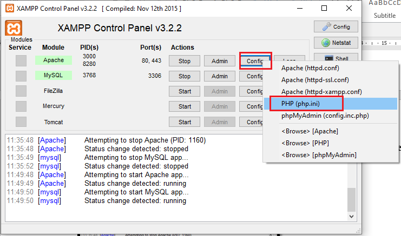This screenshot has height=236, width=401.
Task: Click the Tomcat module label
Action: 54,122
